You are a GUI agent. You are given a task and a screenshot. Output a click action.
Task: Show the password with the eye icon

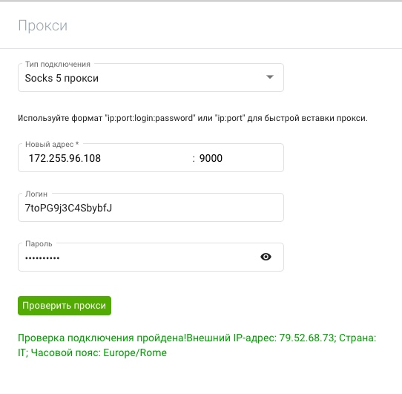point(266,257)
